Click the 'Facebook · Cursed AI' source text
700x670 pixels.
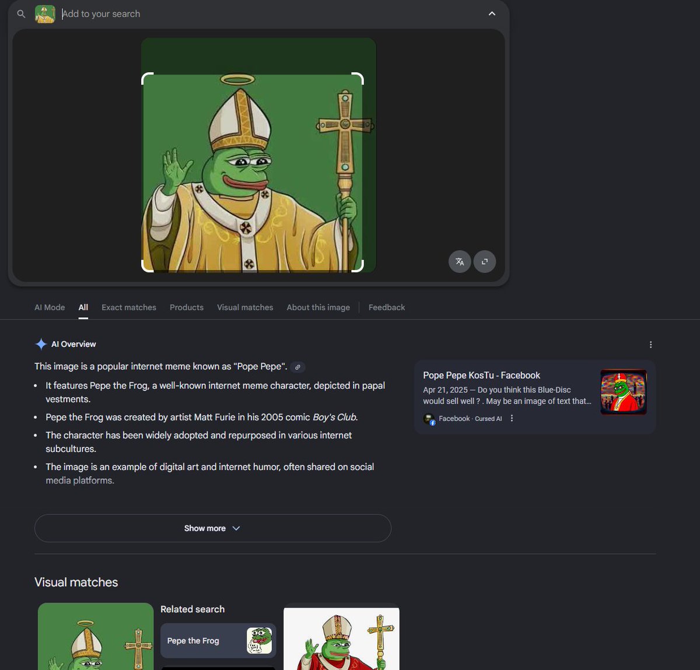tap(470, 419)
